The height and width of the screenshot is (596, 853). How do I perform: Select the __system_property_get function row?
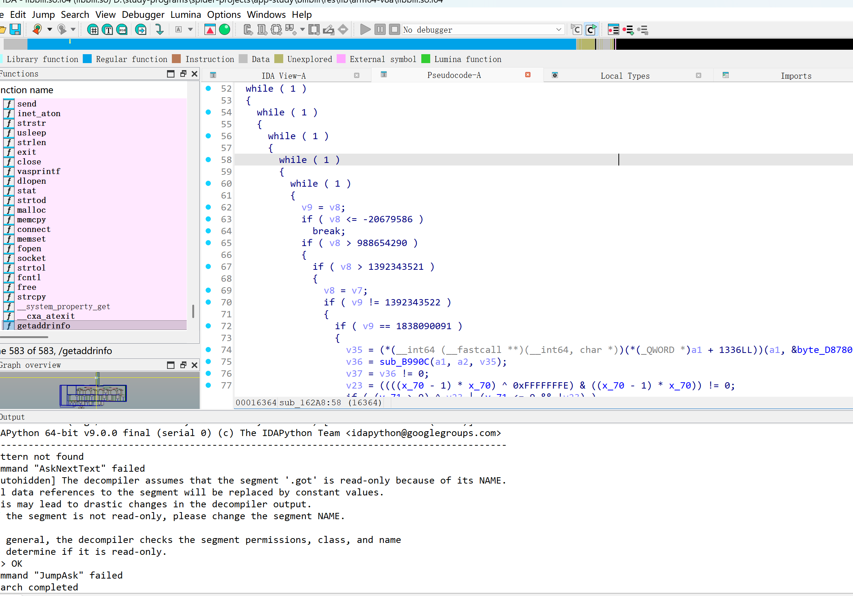click(x=94, y=307)
